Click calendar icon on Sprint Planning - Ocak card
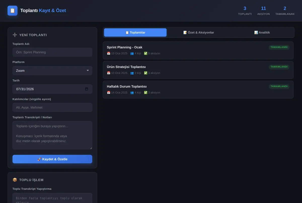 (x=108, y=53)
